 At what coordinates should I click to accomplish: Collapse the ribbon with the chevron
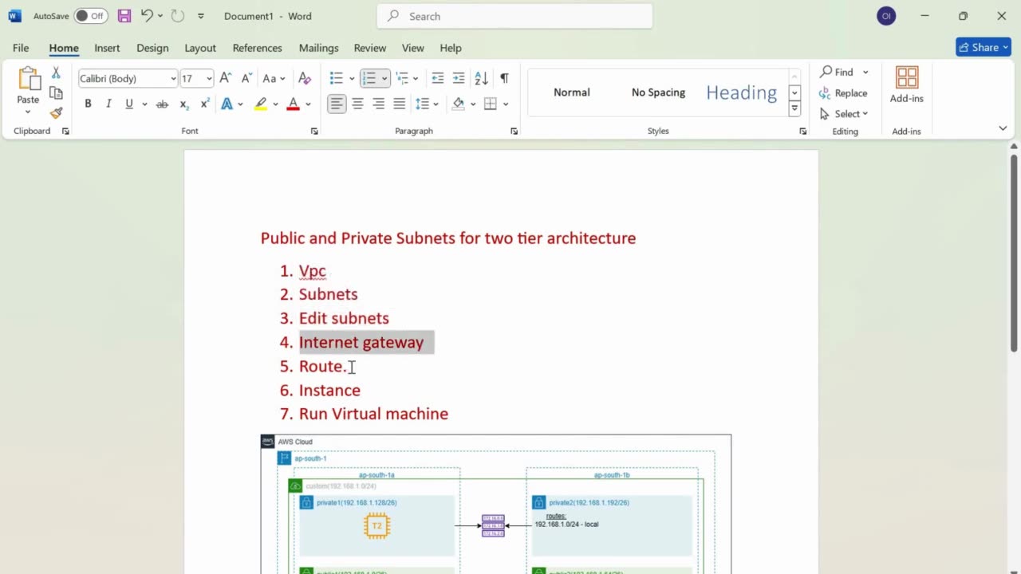click(1003, 128)
